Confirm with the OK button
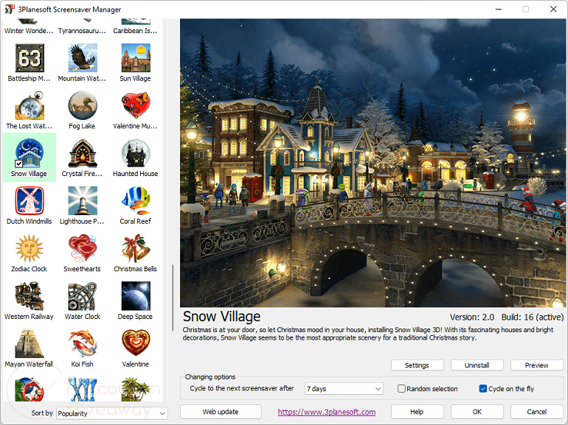Image resolution: width=568 pixels, height=425 pixels. [477, 412]
